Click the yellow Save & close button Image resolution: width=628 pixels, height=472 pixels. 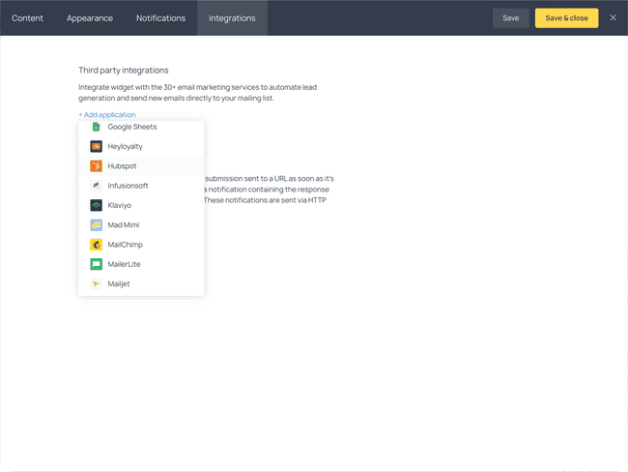click(x=567, y=18)
